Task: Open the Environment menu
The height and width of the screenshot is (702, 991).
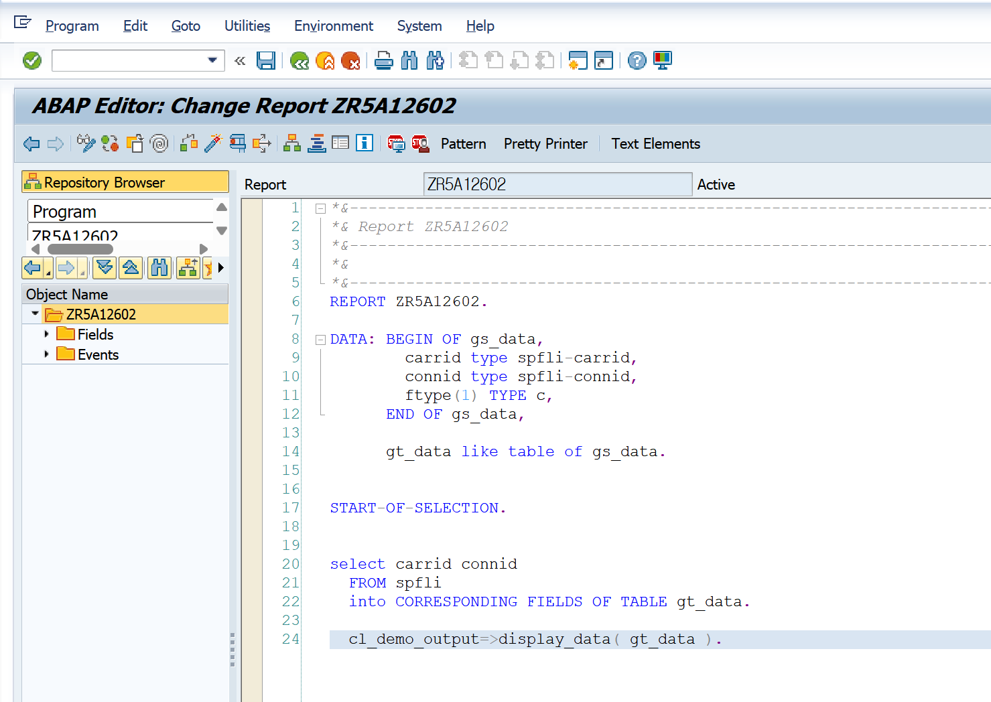Action: coord(333,25)
